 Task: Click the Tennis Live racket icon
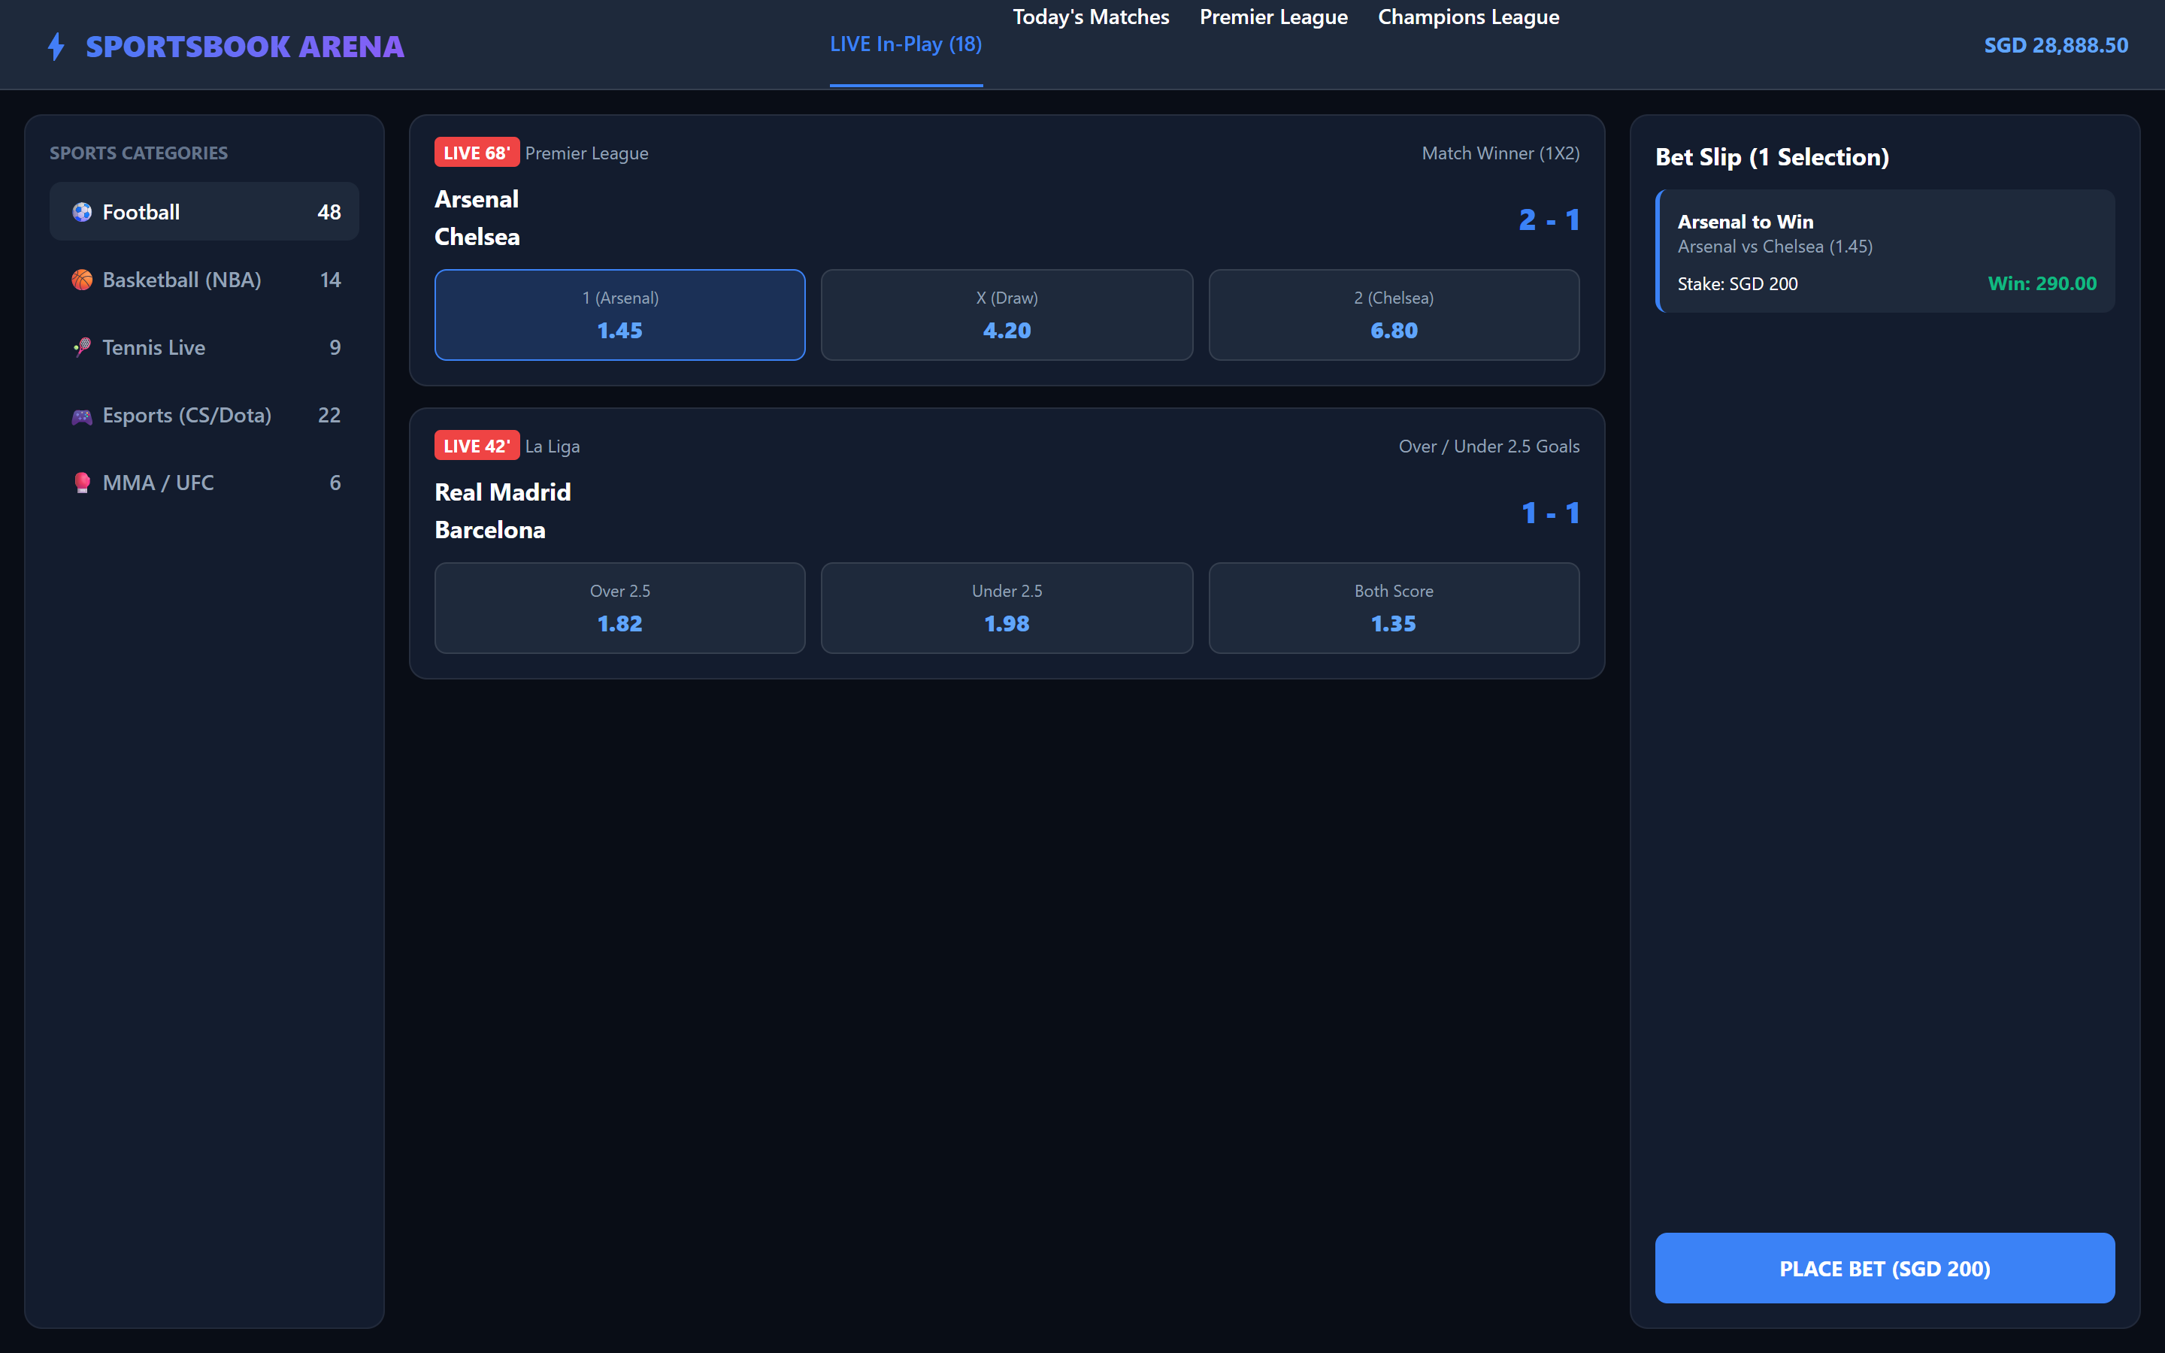pos(82,347)
